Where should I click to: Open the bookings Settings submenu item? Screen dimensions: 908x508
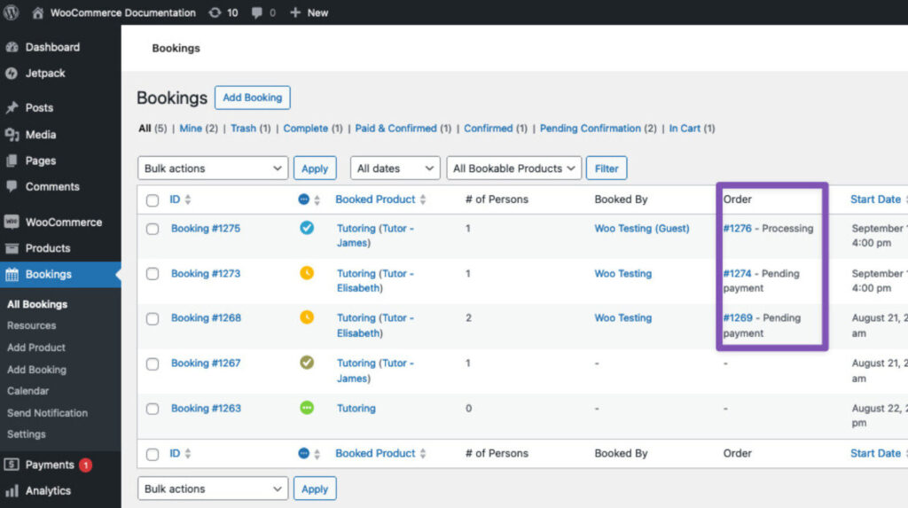pyautogui.click(x=26, y=434)
